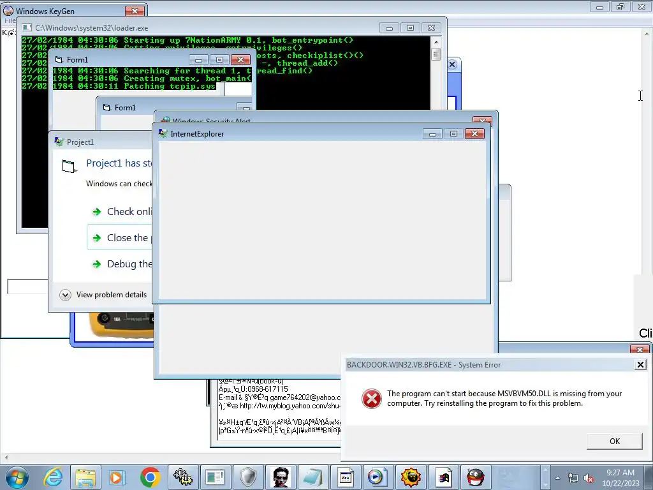The height and width of the screenshot is (490, 653).
Task: Click the tw.myblog.yahoo.com URL text
Action: click(290, 405)
